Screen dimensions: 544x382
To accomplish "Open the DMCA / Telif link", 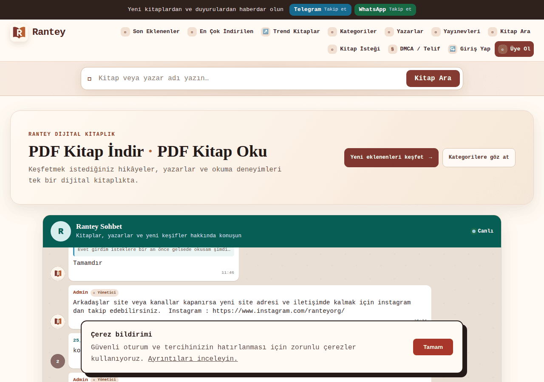I will (x=414, y=49).
